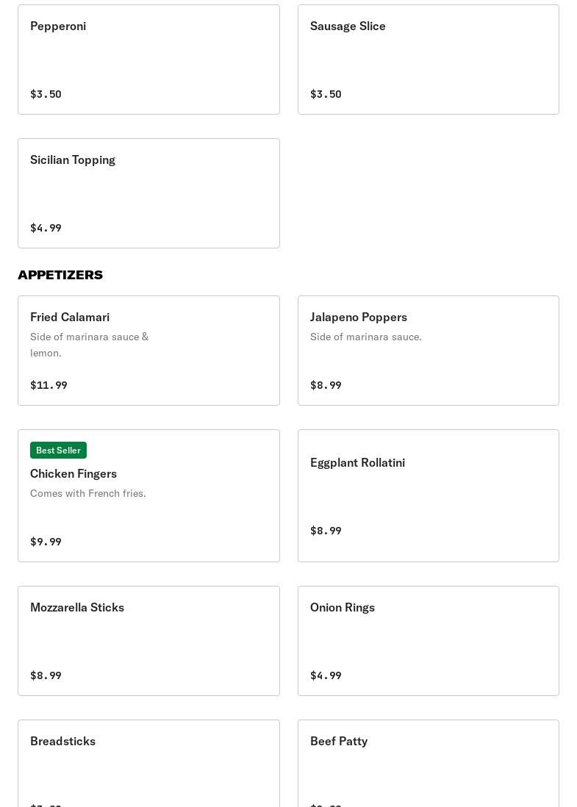Click the $9.99 Chicken Fingers price

pyautogui.click(x=46, y=542)
